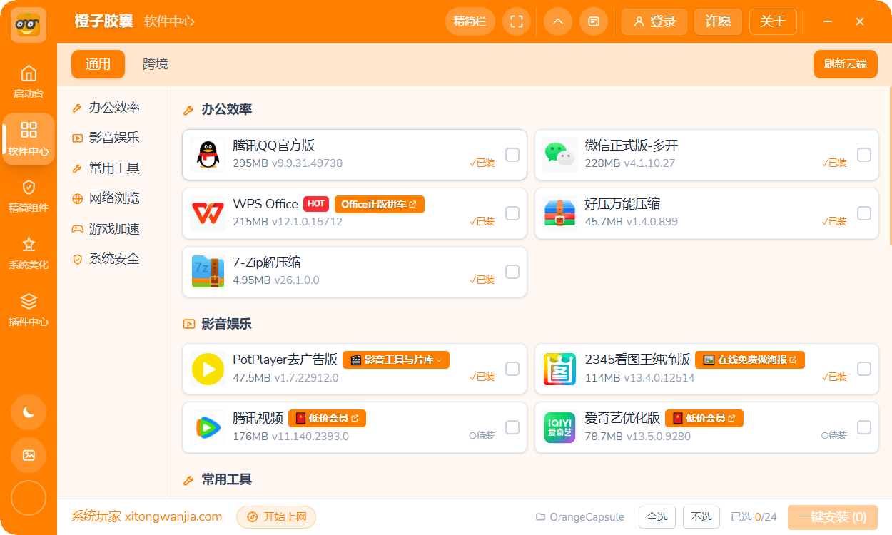The image size is (892, 535).
Task: Tick the 好压万能压缩 checkbox
Action: (x=864, y=213)
